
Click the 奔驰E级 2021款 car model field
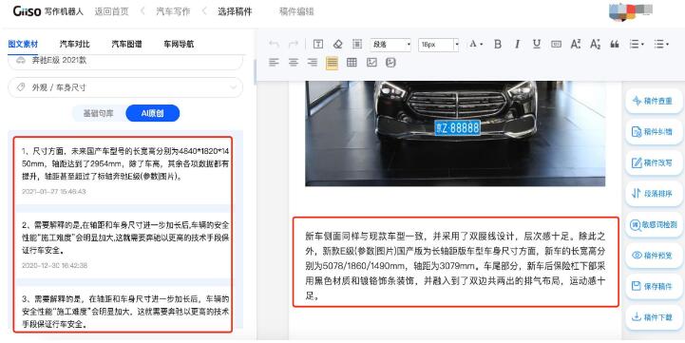pyautogui.click(x=125, y=61)
